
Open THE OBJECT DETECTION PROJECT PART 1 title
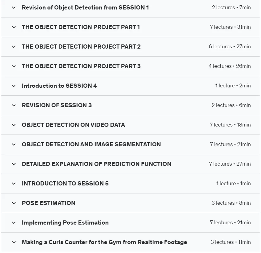click(81, 27)
